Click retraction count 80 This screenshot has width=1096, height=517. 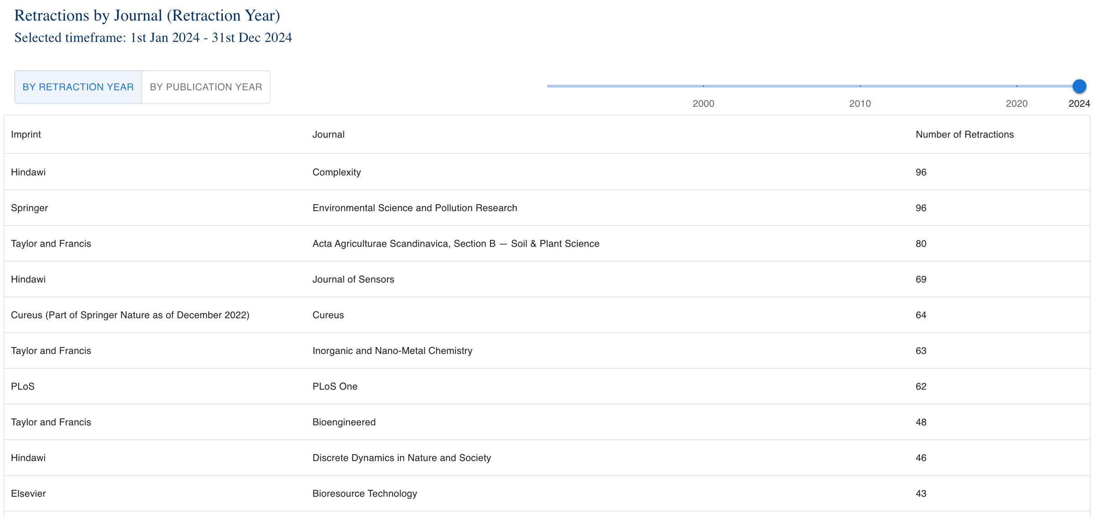[921, 243]
